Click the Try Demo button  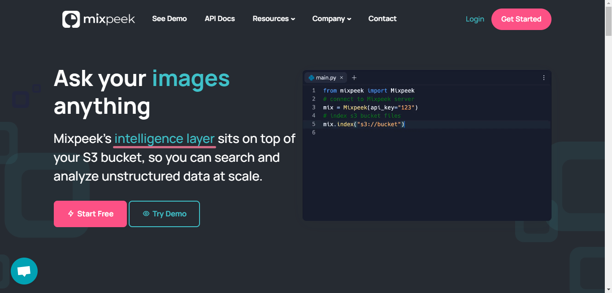click(x=164, y=214)
